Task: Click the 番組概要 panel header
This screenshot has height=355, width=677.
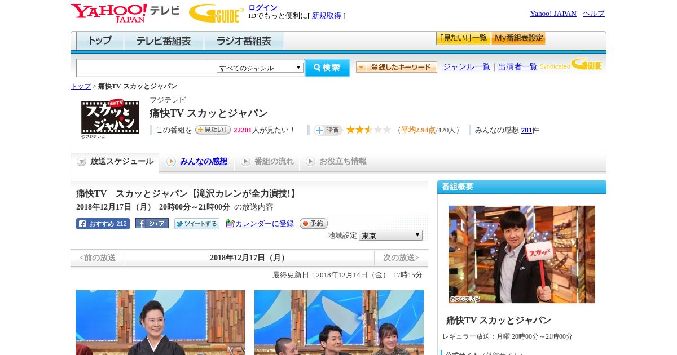Action: point(522,187)
